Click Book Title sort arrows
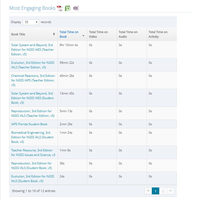 coord(54,34)
